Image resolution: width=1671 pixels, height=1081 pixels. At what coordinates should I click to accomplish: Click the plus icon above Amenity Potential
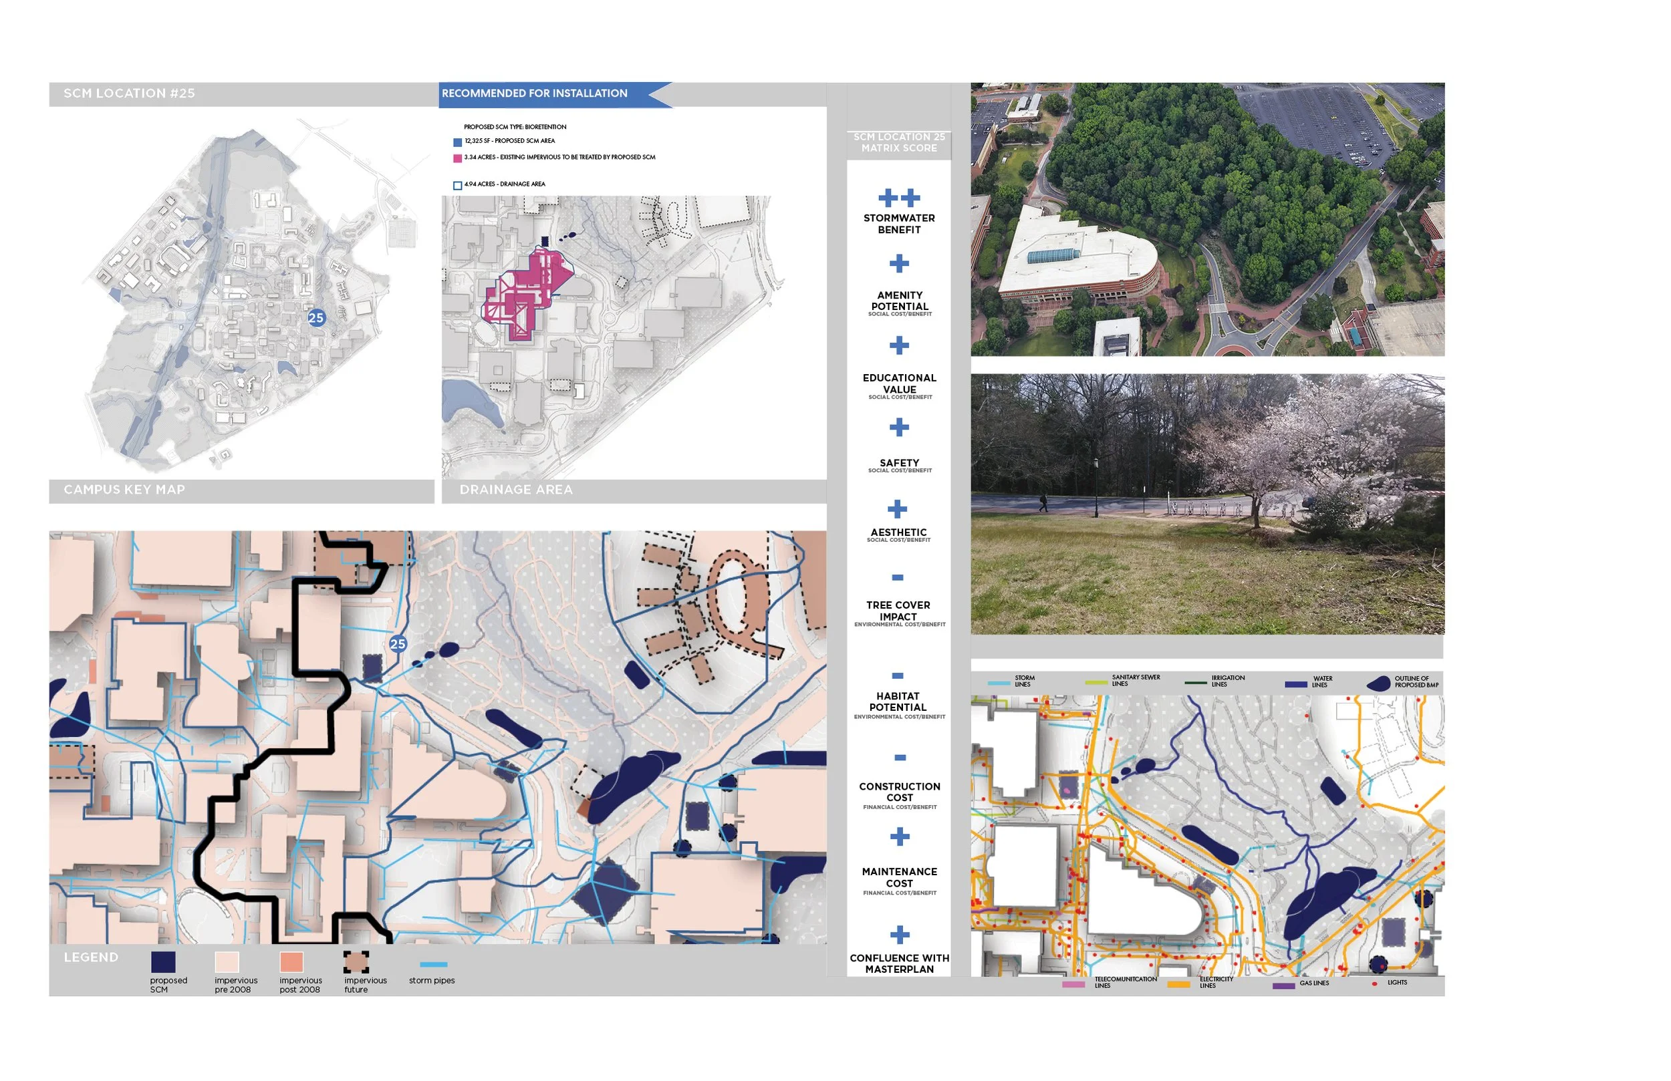pyautogui.click(x=899, y=264)
